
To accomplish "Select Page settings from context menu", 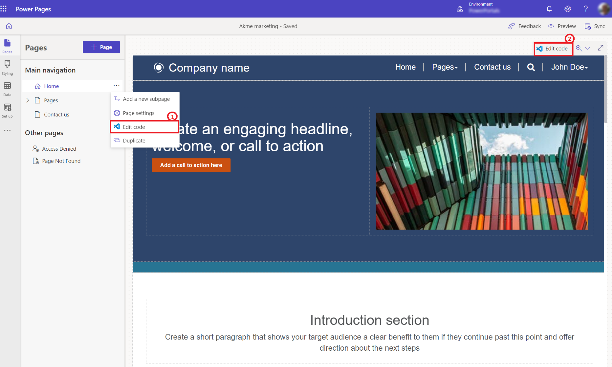I will point(138,112).
